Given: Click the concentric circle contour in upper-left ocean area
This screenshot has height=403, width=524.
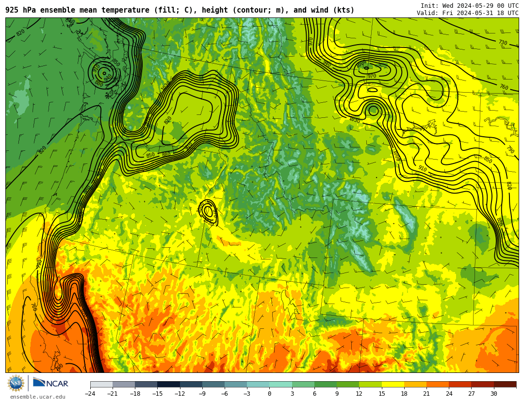Looking at the screenshot, I should tap(104, 73).
